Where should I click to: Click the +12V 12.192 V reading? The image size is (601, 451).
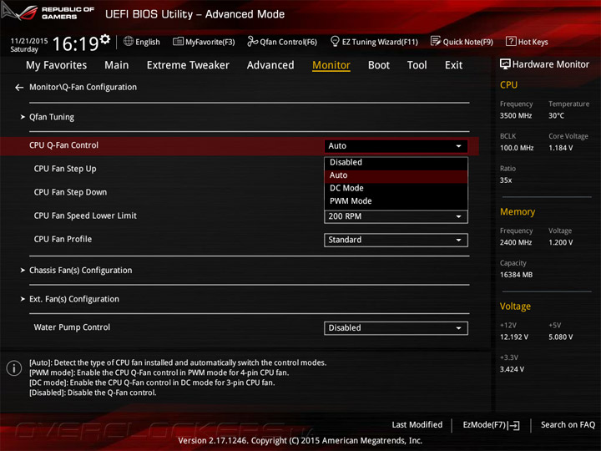pos(514,337)
